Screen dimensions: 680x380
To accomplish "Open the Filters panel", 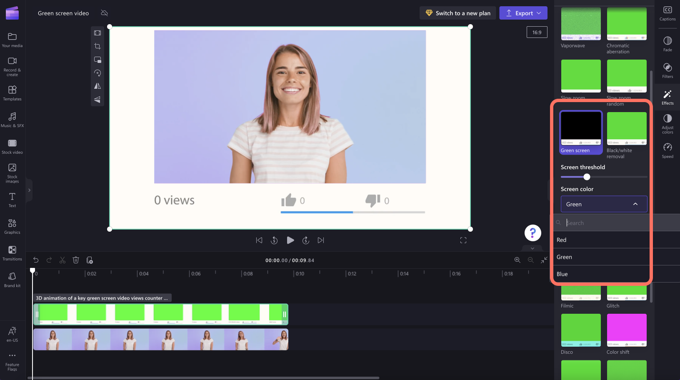I will click(667, 70).
